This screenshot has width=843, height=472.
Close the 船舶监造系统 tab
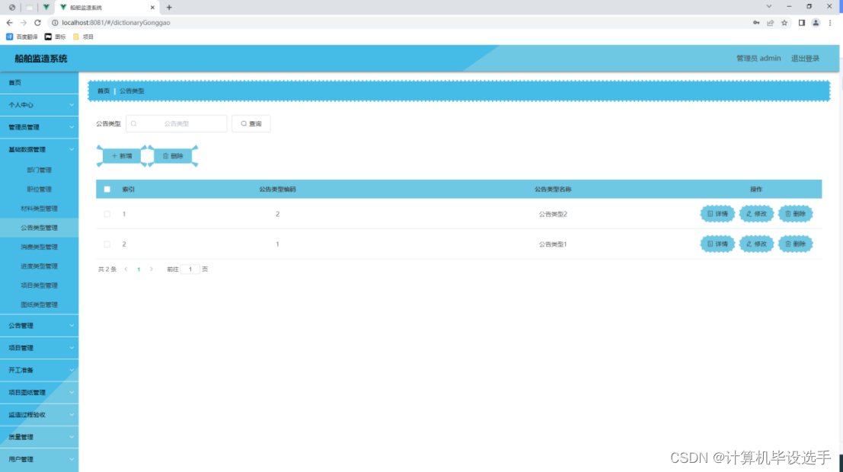point(153,8)
